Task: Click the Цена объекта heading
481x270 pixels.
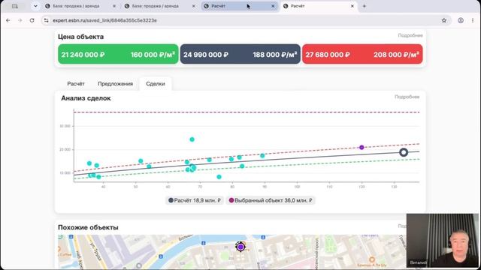Action: 80,37
